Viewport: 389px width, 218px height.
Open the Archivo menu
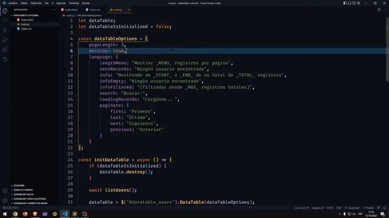(x=13, y=3)
